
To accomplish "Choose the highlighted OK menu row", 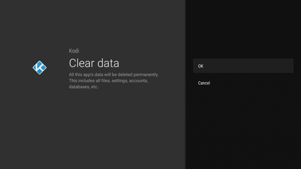I will point(243,66).
